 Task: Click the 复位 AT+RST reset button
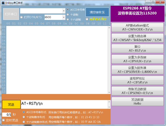pyautogui.click(x=138, y=49)
